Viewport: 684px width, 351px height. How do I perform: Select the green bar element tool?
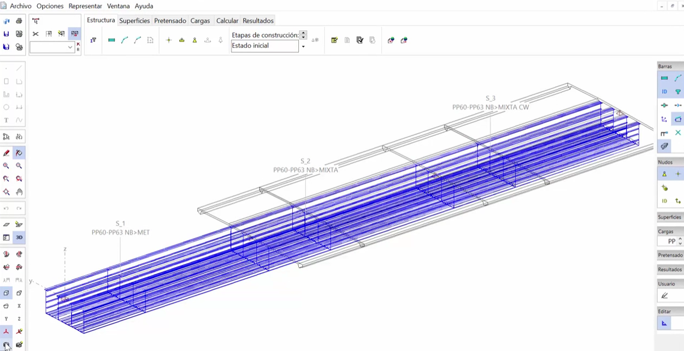(111, 40)
